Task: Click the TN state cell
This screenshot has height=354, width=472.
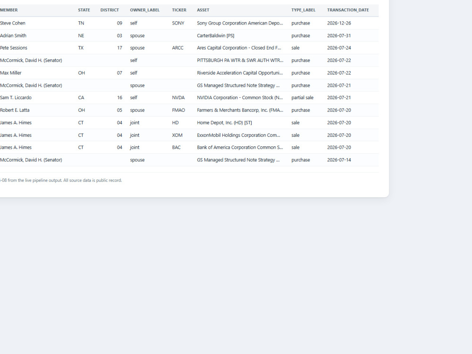Action: click(x=81, y=23)
